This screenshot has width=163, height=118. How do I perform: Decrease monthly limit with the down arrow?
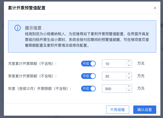pos(129,66)
